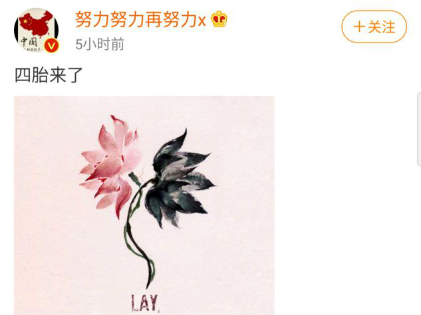The width and height of the screenshot is (421, 315).
Task: Open the lotus artwork image attachment
Action: (x=144, y=205)
